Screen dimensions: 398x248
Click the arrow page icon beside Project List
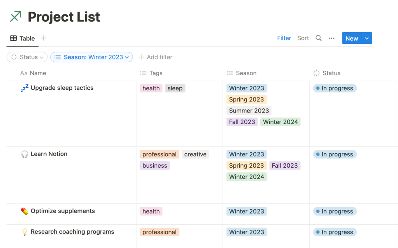tap(16, 16)
